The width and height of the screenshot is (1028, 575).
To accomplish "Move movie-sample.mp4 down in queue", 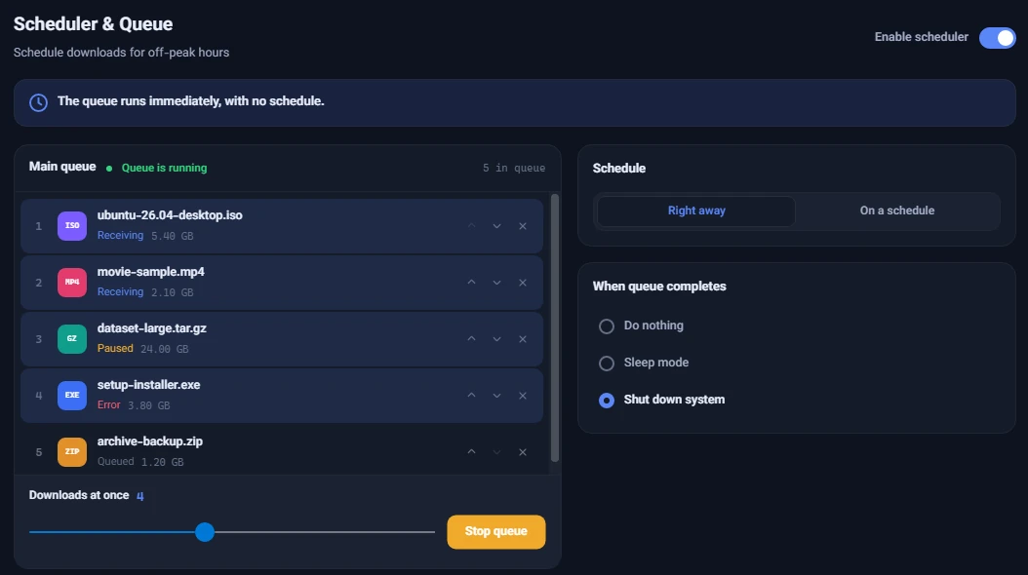I will click(x=497, y=283).
